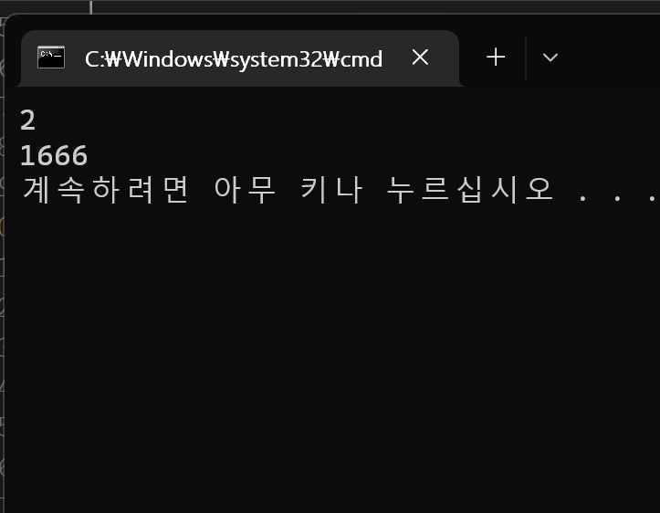Expand the new tab profile dropdown chevron
Image resolution: width=660 pixels, height=513 pixels.
click(550, 58)
